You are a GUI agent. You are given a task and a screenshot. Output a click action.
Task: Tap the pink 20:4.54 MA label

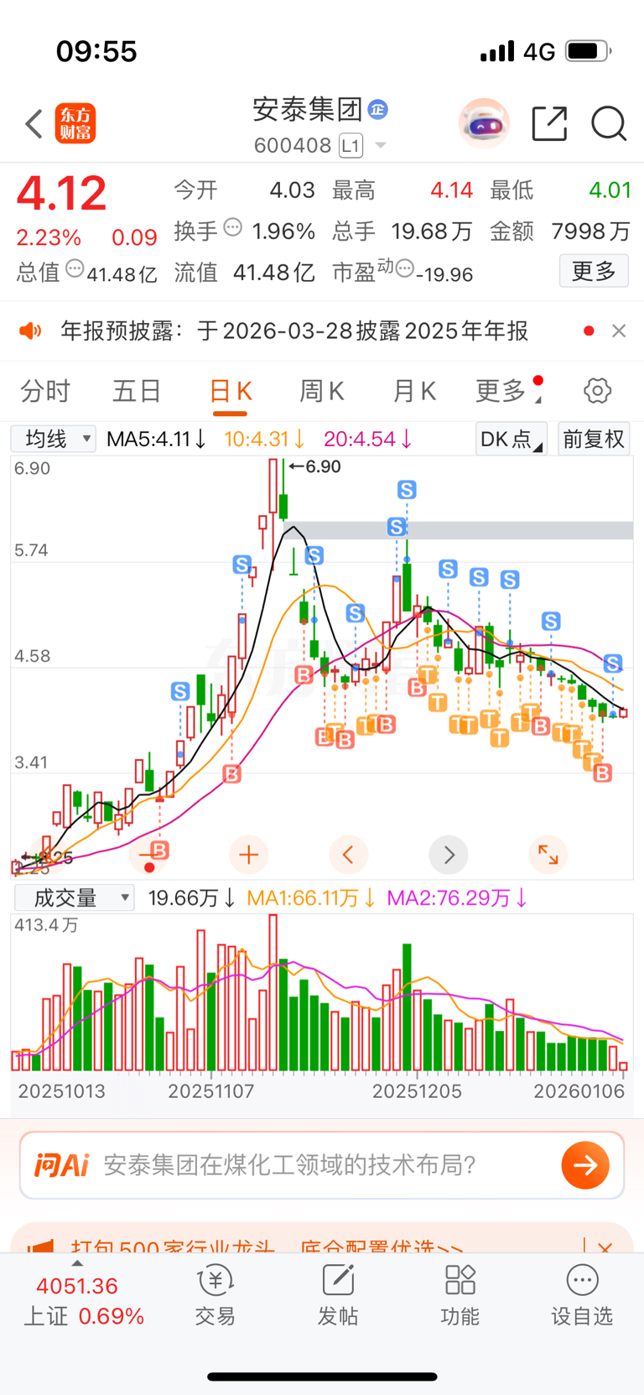click(x=367, y=439)
